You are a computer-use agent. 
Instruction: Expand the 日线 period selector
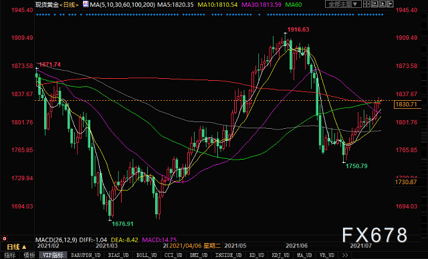(16, 247)
